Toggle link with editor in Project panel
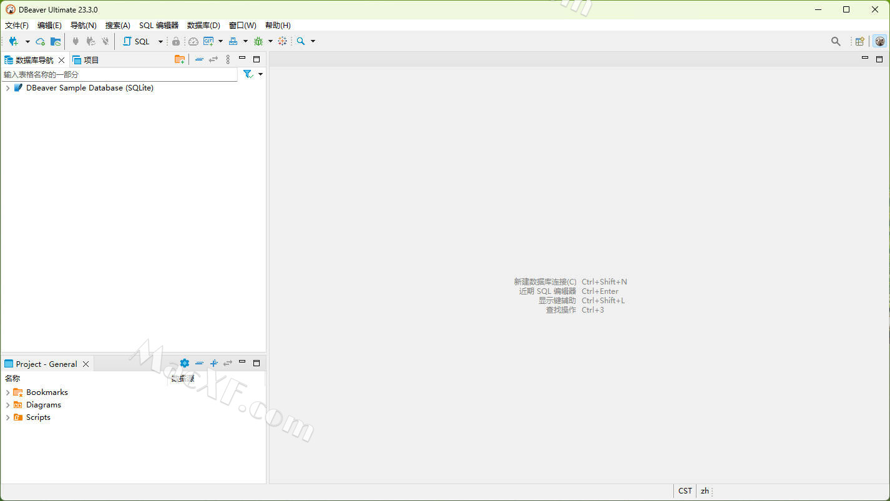 tap(228, 363)
